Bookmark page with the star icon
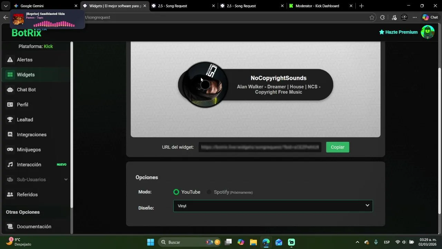 pos(372,17)
